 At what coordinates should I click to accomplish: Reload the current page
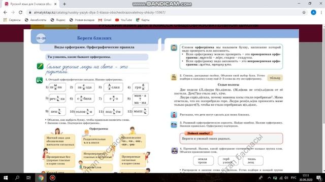pyautogui.click(x=20, y=12)
